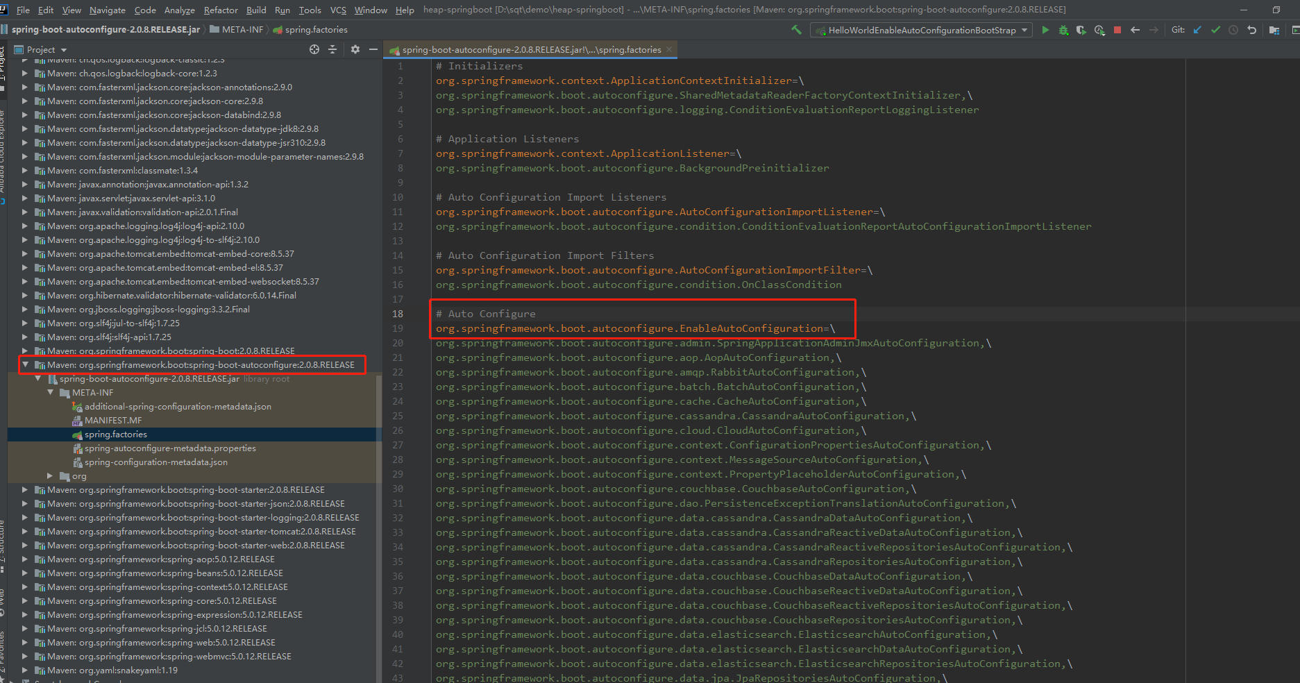Open the VCS menu
The image size is (1300, 683).
coord(338,10)
